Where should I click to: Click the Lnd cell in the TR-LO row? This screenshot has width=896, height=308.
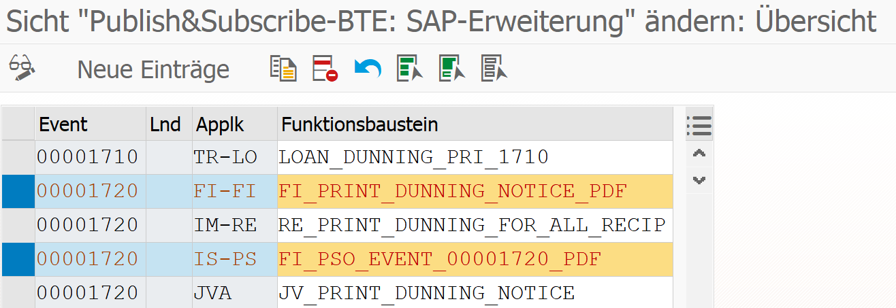tap(170, 157)
